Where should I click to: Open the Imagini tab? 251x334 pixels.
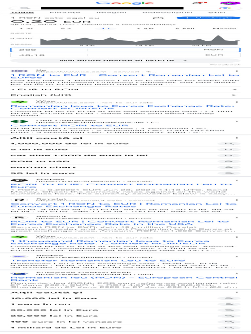pos(111,13)
